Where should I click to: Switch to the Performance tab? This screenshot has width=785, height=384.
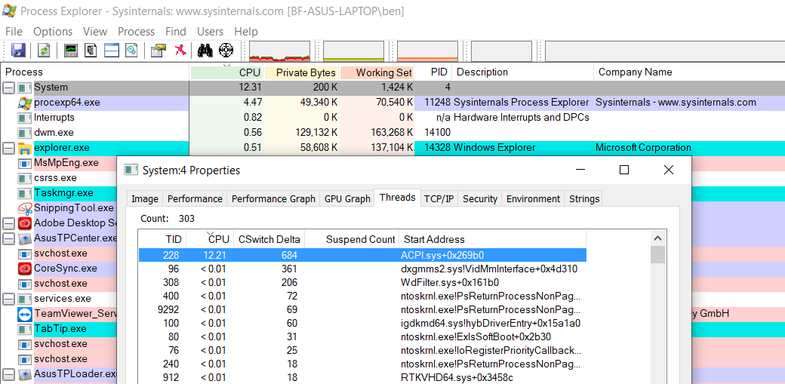[x=195, y=198]
